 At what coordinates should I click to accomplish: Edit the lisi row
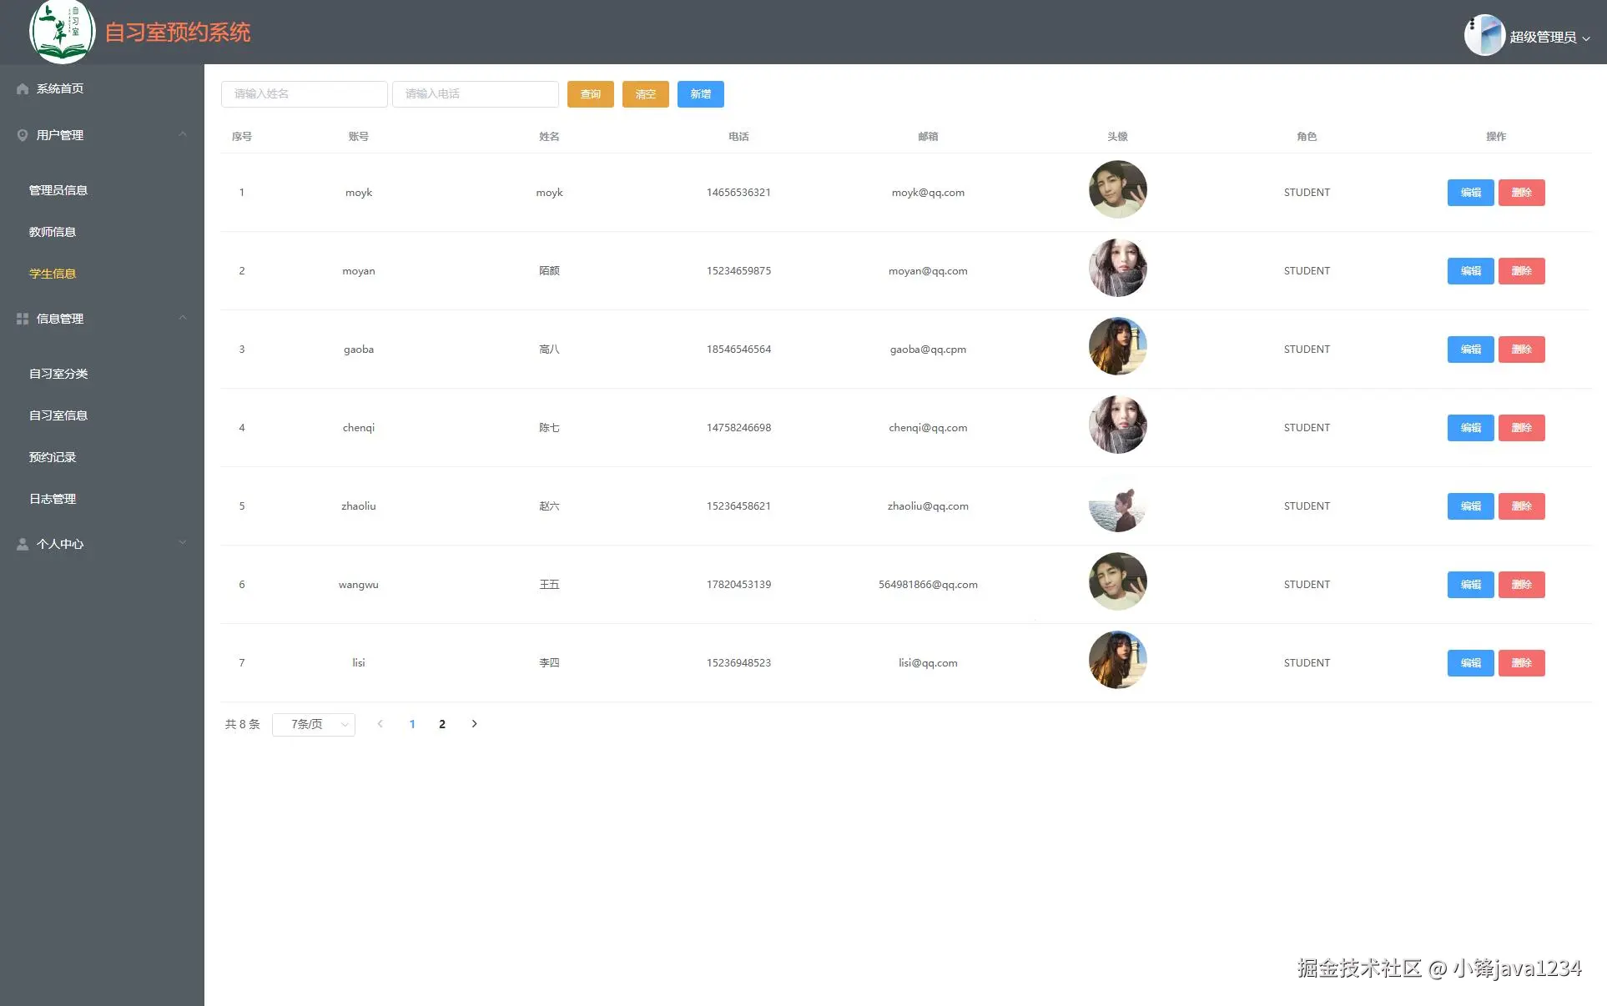[1471, 663]
